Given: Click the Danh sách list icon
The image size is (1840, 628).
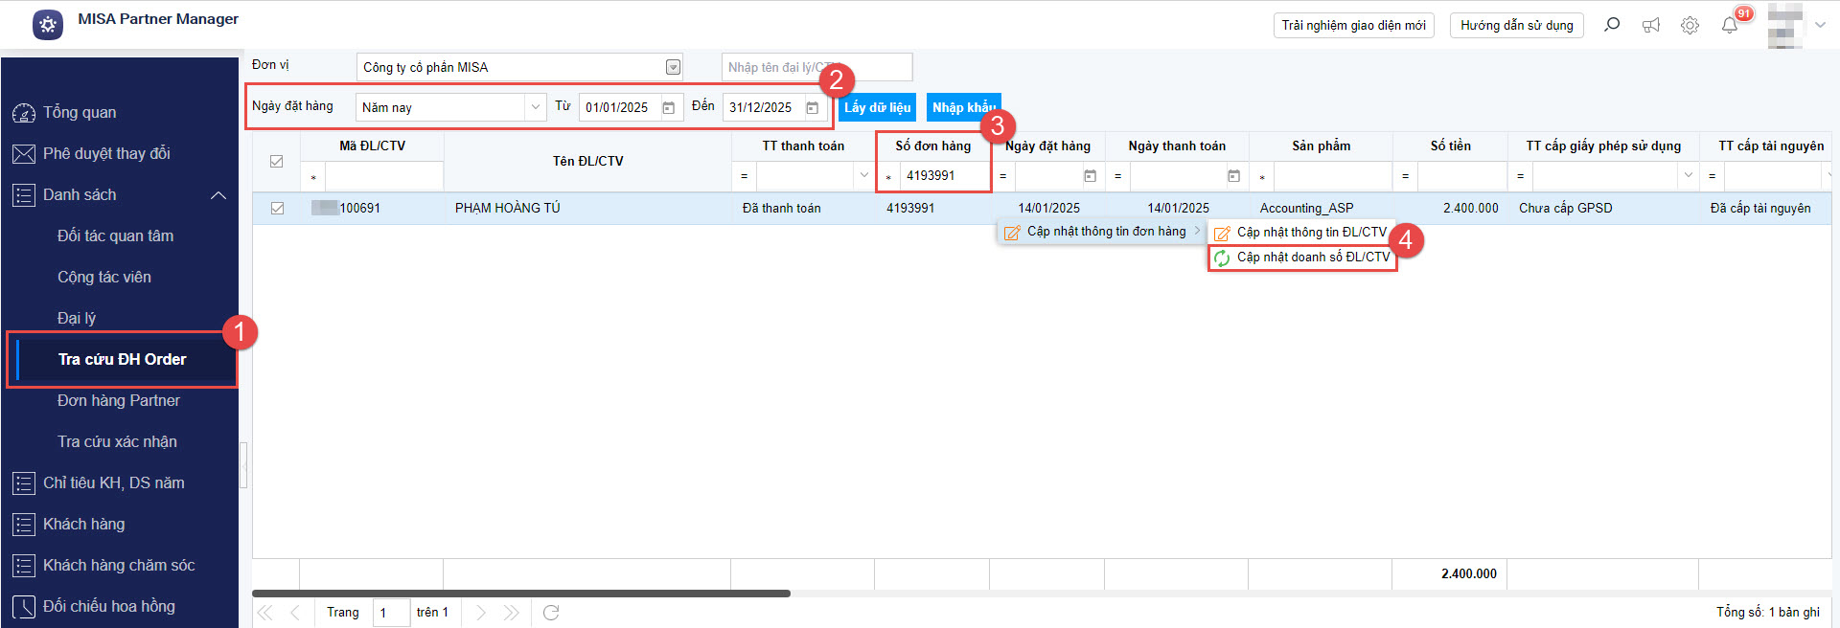Looking at the screenshot, I should (x=24, y=195).
